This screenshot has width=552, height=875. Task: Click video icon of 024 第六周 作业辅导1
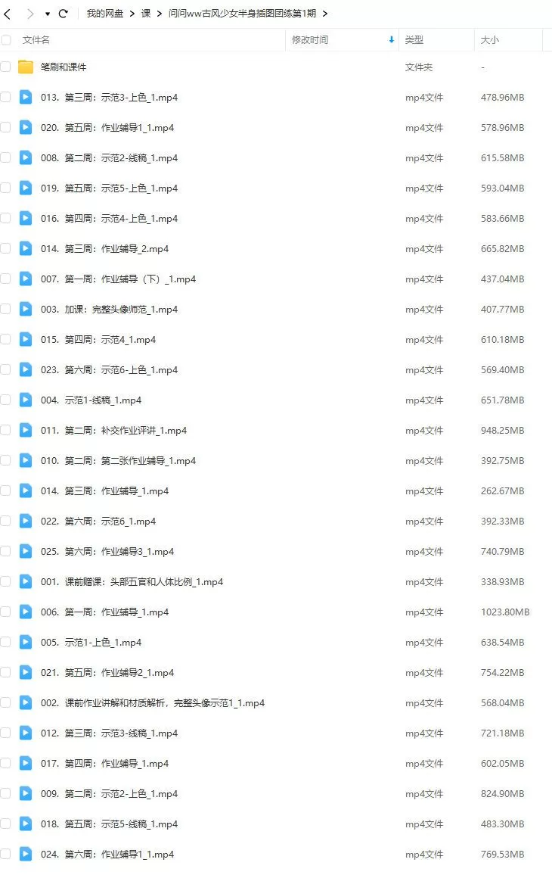(26, 854)
